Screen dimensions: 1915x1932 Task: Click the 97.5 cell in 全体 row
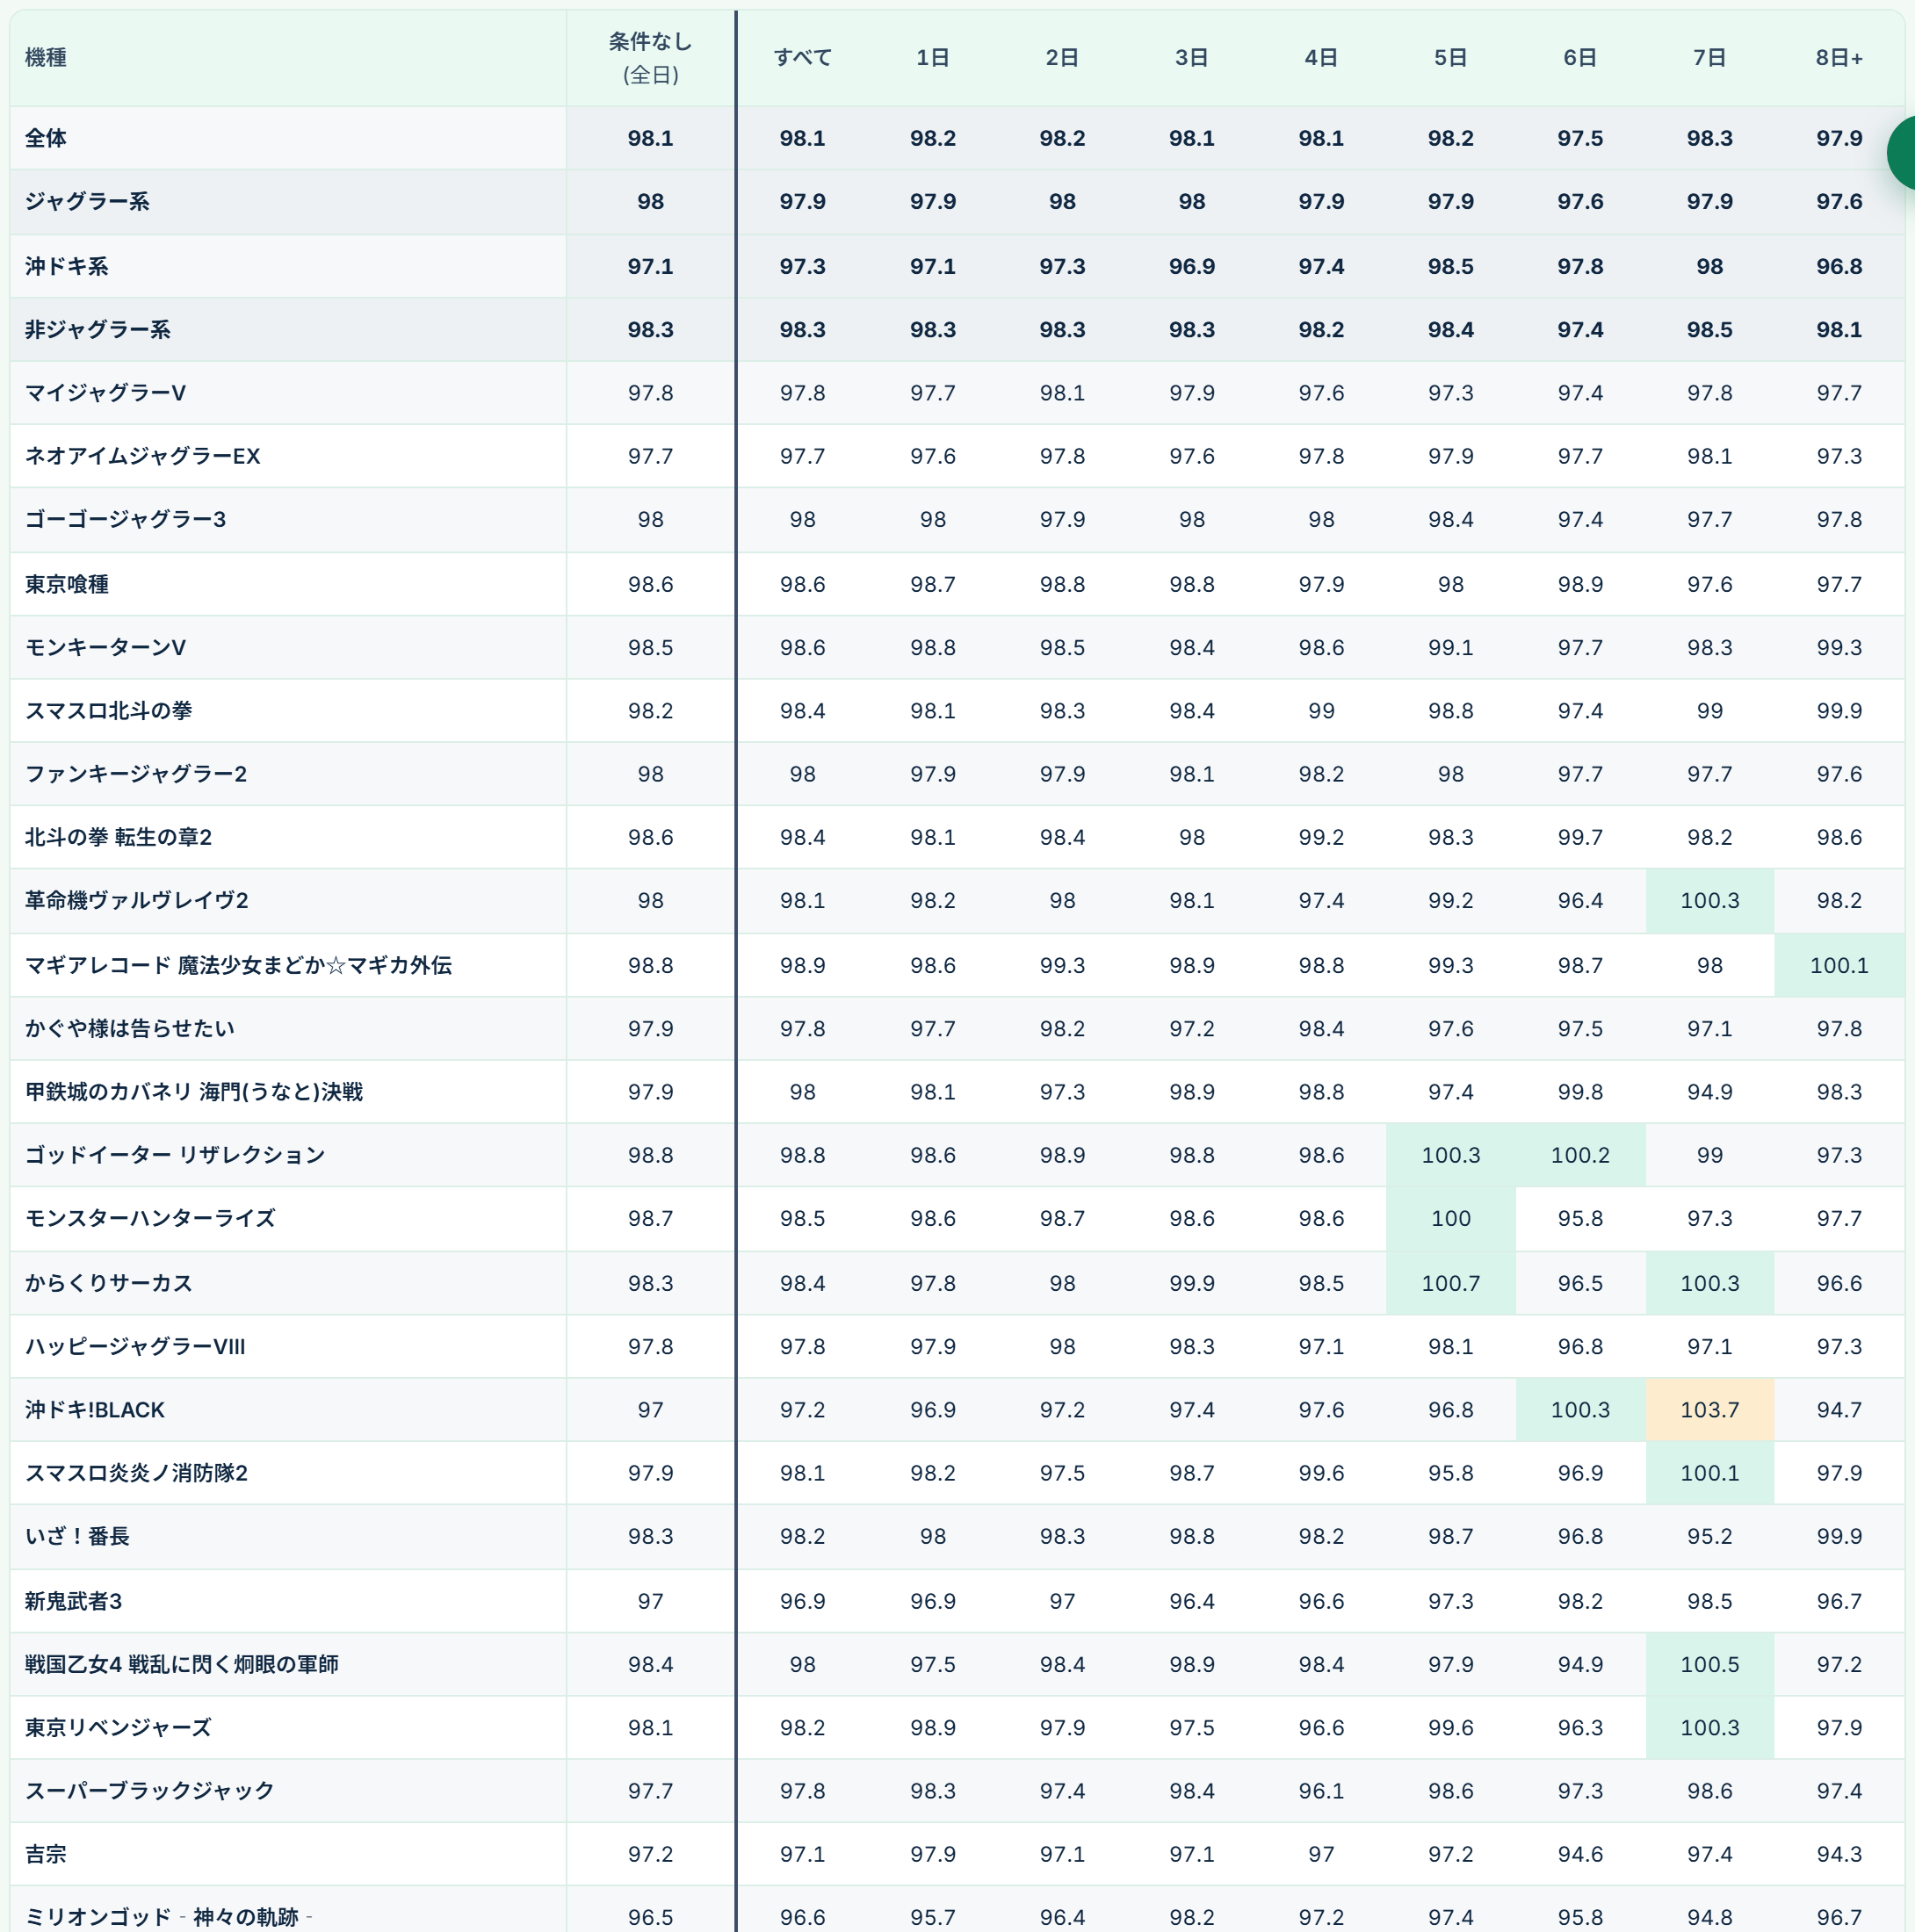[1579, 138]
